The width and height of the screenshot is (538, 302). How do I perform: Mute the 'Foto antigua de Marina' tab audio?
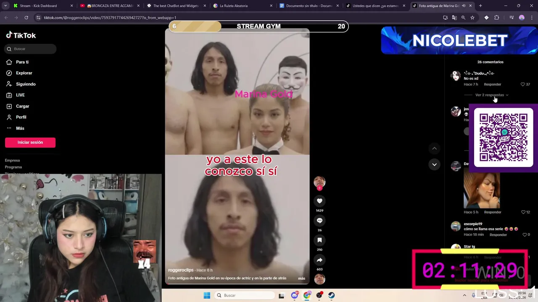(464, 6)
